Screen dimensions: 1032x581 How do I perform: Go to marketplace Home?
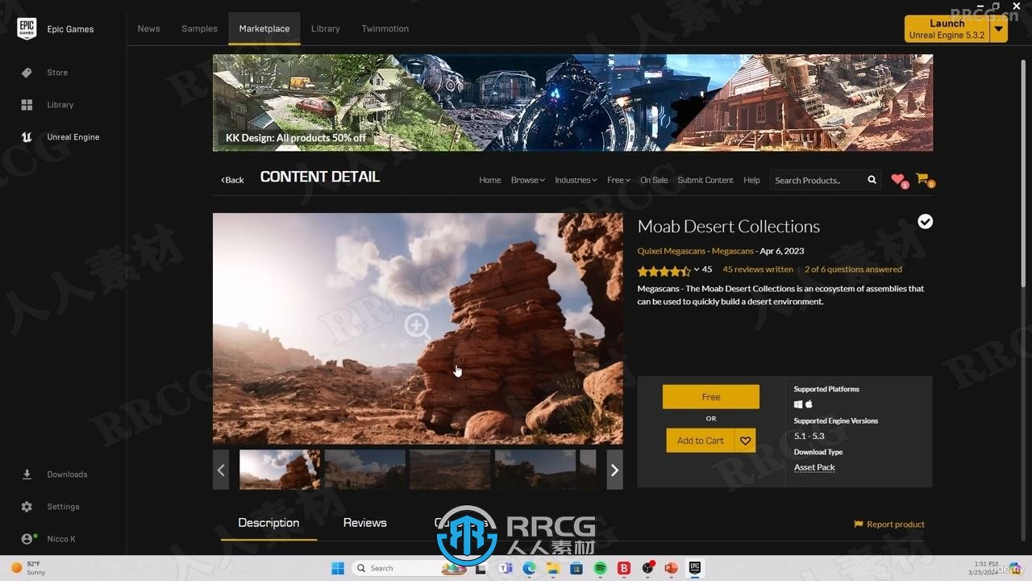tap(490, 180)
